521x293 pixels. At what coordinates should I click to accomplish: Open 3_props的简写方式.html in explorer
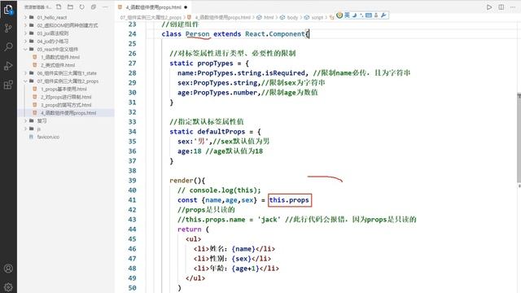click(66, 105)
